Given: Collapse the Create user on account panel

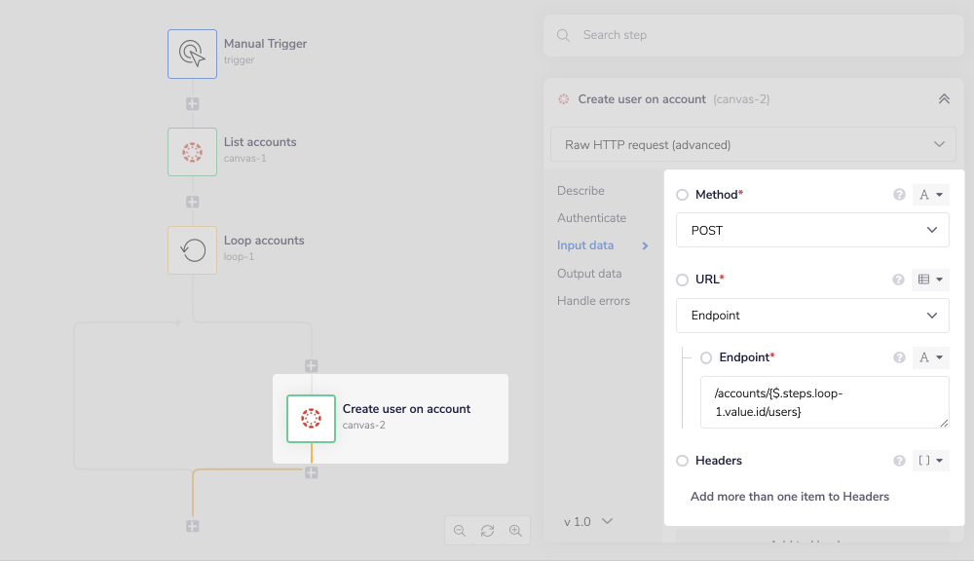Looking at the screenshot, I should [943, 99].
